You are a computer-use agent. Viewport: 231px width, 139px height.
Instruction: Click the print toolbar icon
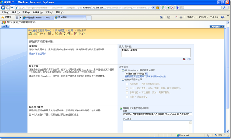181,17
